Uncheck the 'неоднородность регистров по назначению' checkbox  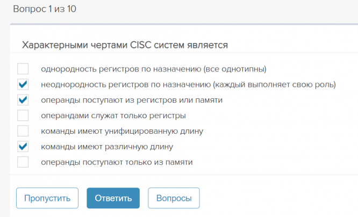pyautogui.click(x=23, y=84)
